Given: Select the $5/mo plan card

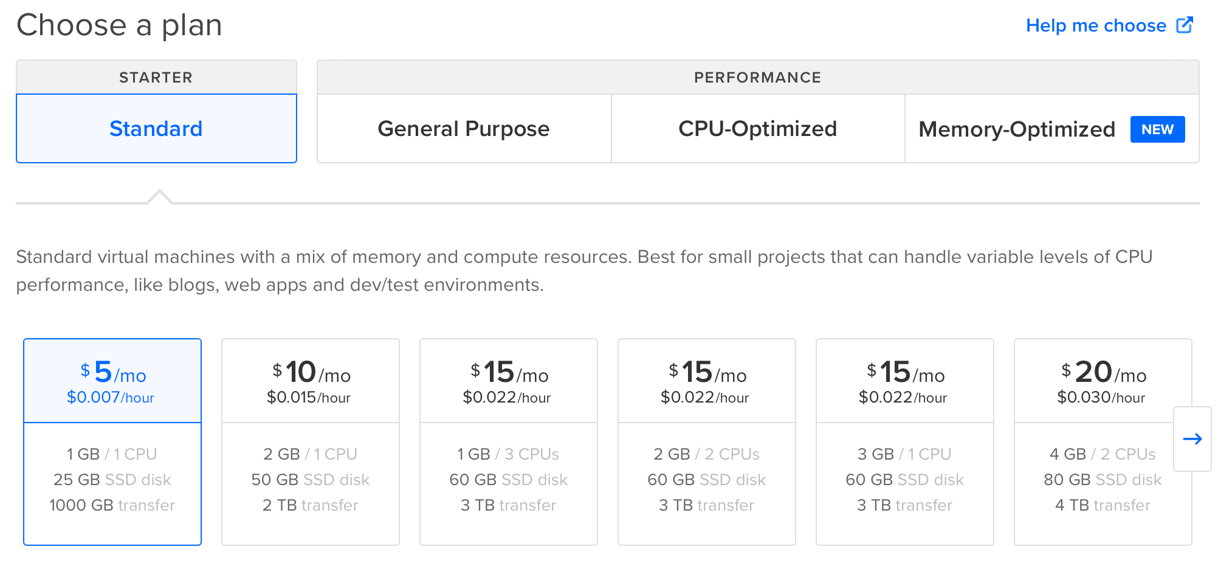Looking at the screenshot, I should tap(112, 441).
